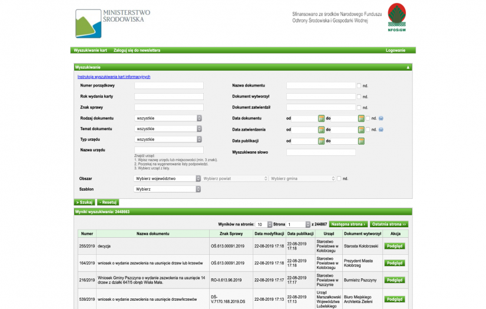Click Podgląd for document 164/2019

(395, 263)
